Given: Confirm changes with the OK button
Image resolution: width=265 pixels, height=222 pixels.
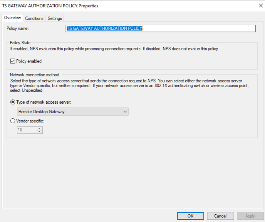Looking at the screenshot, I should (x=190, y=216).
